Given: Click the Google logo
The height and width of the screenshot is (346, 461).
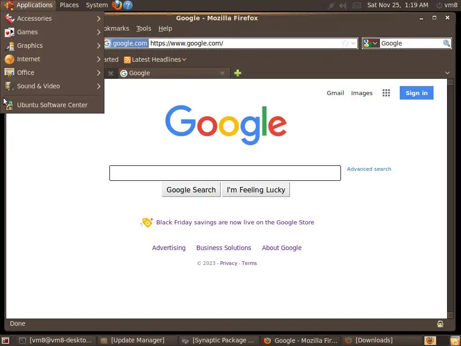Looking at the screenshot, I should (x=226, y=125).
